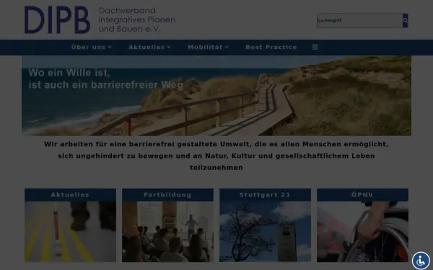Click the Stuttgart 21 tower thumbnail
This screenshot has width=433, height=270.
click(x=265, y=231)
